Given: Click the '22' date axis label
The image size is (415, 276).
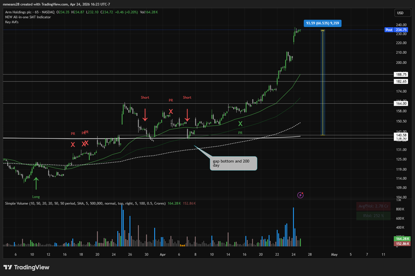Looking at the screenshot, I should coord(277,254).
